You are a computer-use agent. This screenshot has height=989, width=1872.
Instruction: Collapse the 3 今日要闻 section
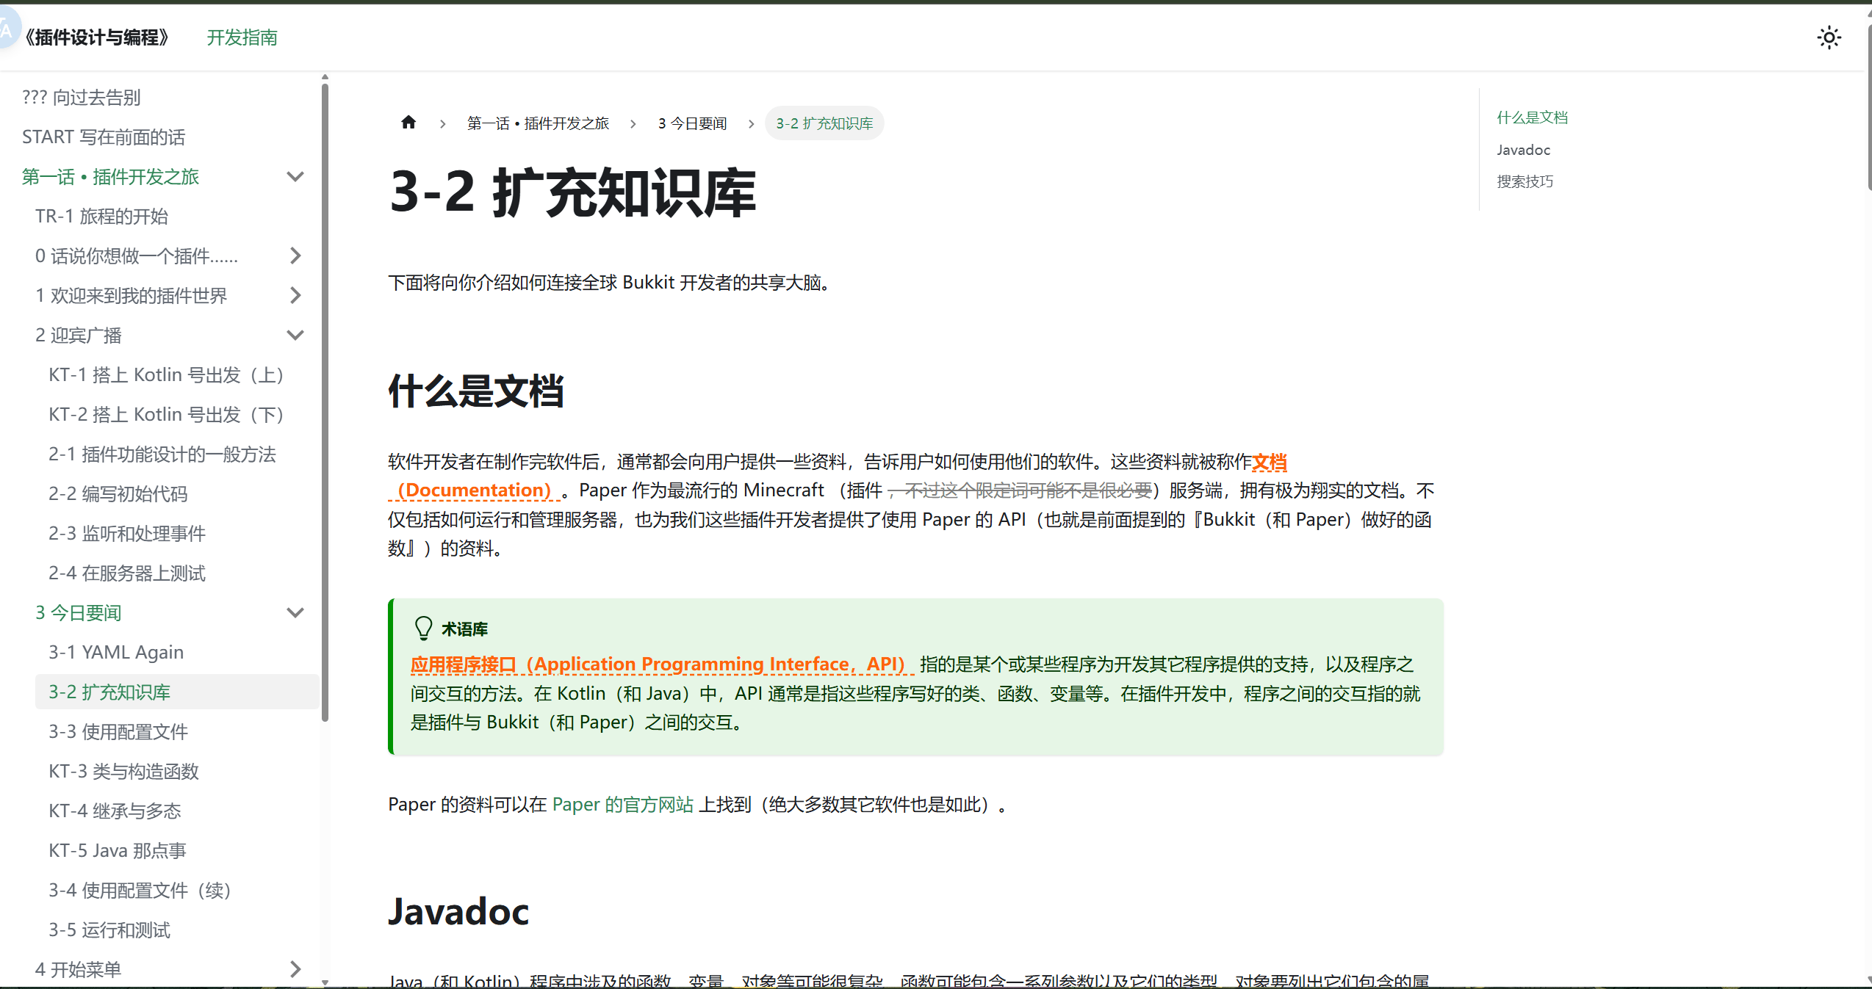[296, 612]
